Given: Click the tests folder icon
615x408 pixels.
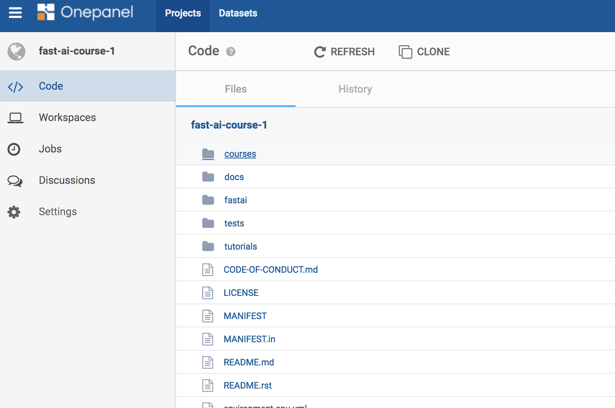Looking at the screenshot, I should 208,223.
